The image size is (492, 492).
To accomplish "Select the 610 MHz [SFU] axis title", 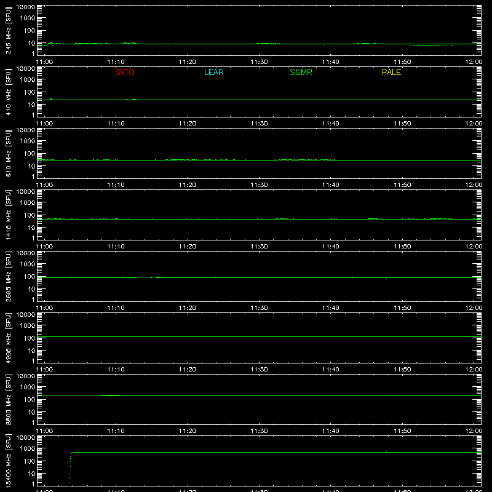I will [9, 153].
